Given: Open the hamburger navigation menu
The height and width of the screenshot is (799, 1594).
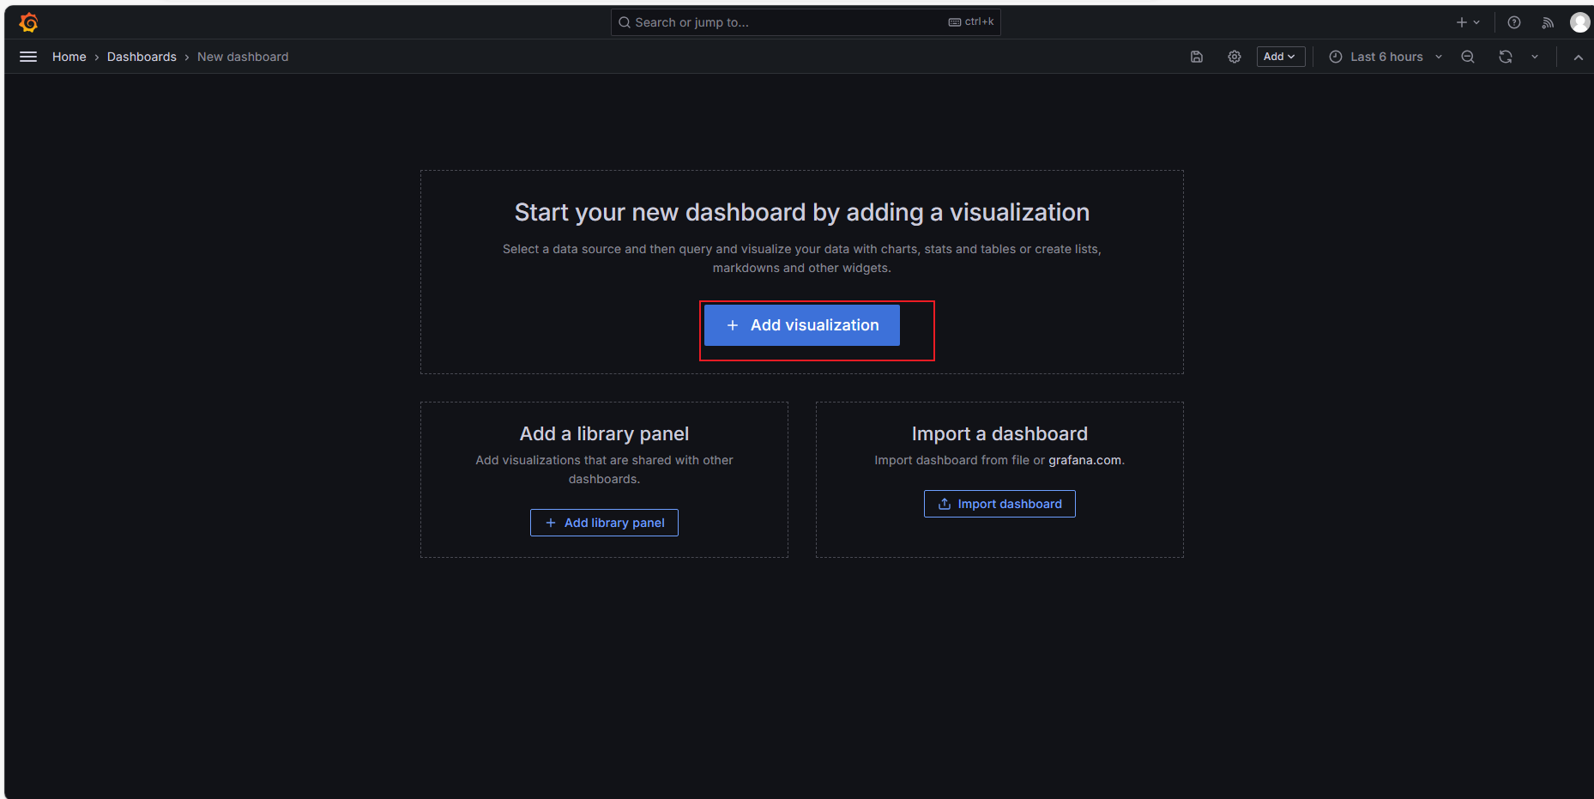Looking at the screenshot, I should point(28,57).
